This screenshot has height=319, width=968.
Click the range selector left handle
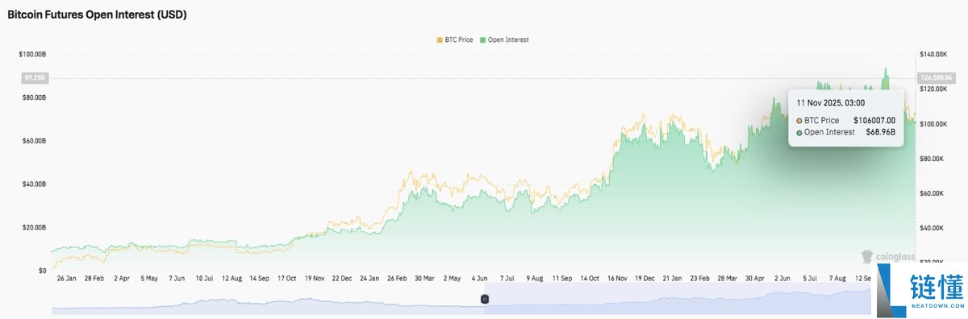click(485, 299)
